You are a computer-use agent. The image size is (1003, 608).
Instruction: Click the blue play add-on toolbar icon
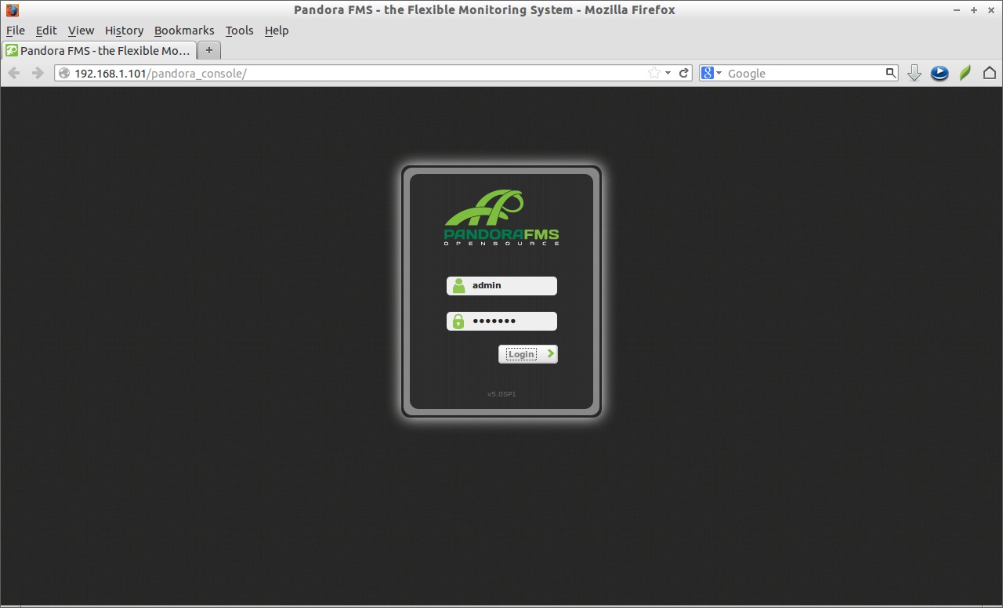coord(940,73)
